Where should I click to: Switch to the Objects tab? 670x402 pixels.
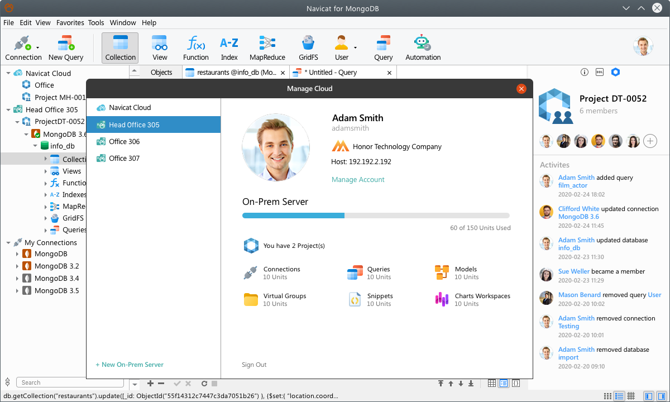[161, 73]
